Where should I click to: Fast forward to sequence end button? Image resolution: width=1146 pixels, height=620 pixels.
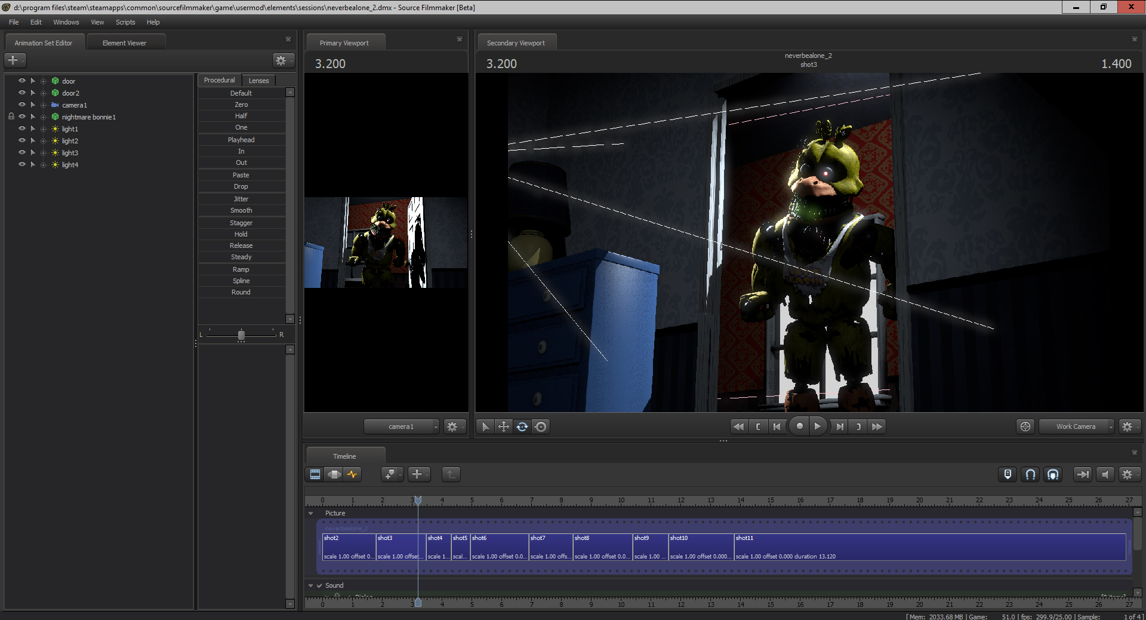877,426
